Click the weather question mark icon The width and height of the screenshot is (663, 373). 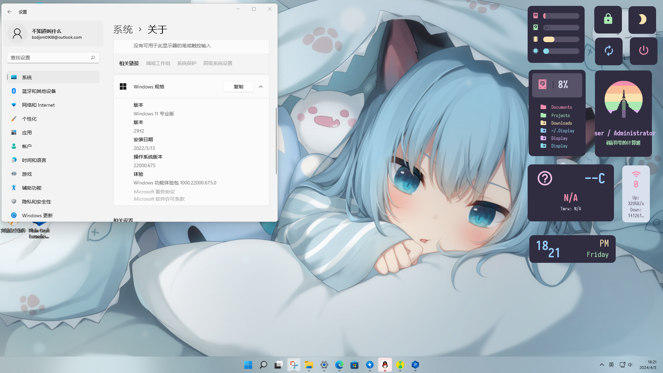pyautogui.click(x=545, y=178)
